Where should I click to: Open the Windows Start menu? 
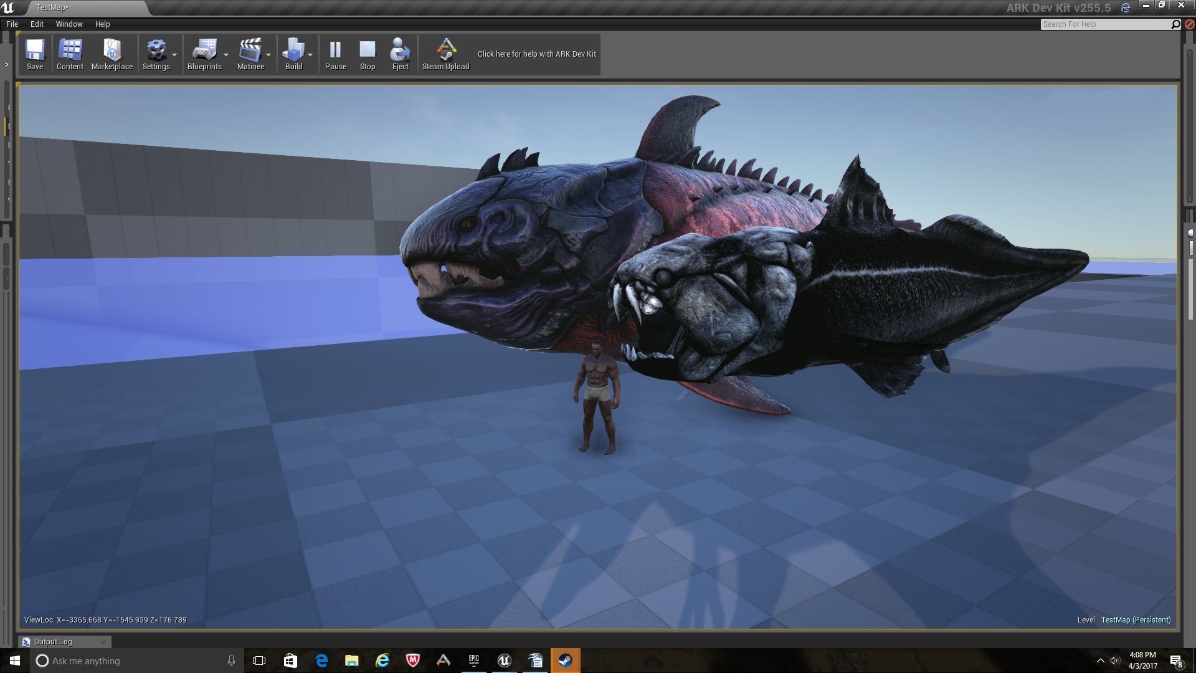[x=15, y=661]
